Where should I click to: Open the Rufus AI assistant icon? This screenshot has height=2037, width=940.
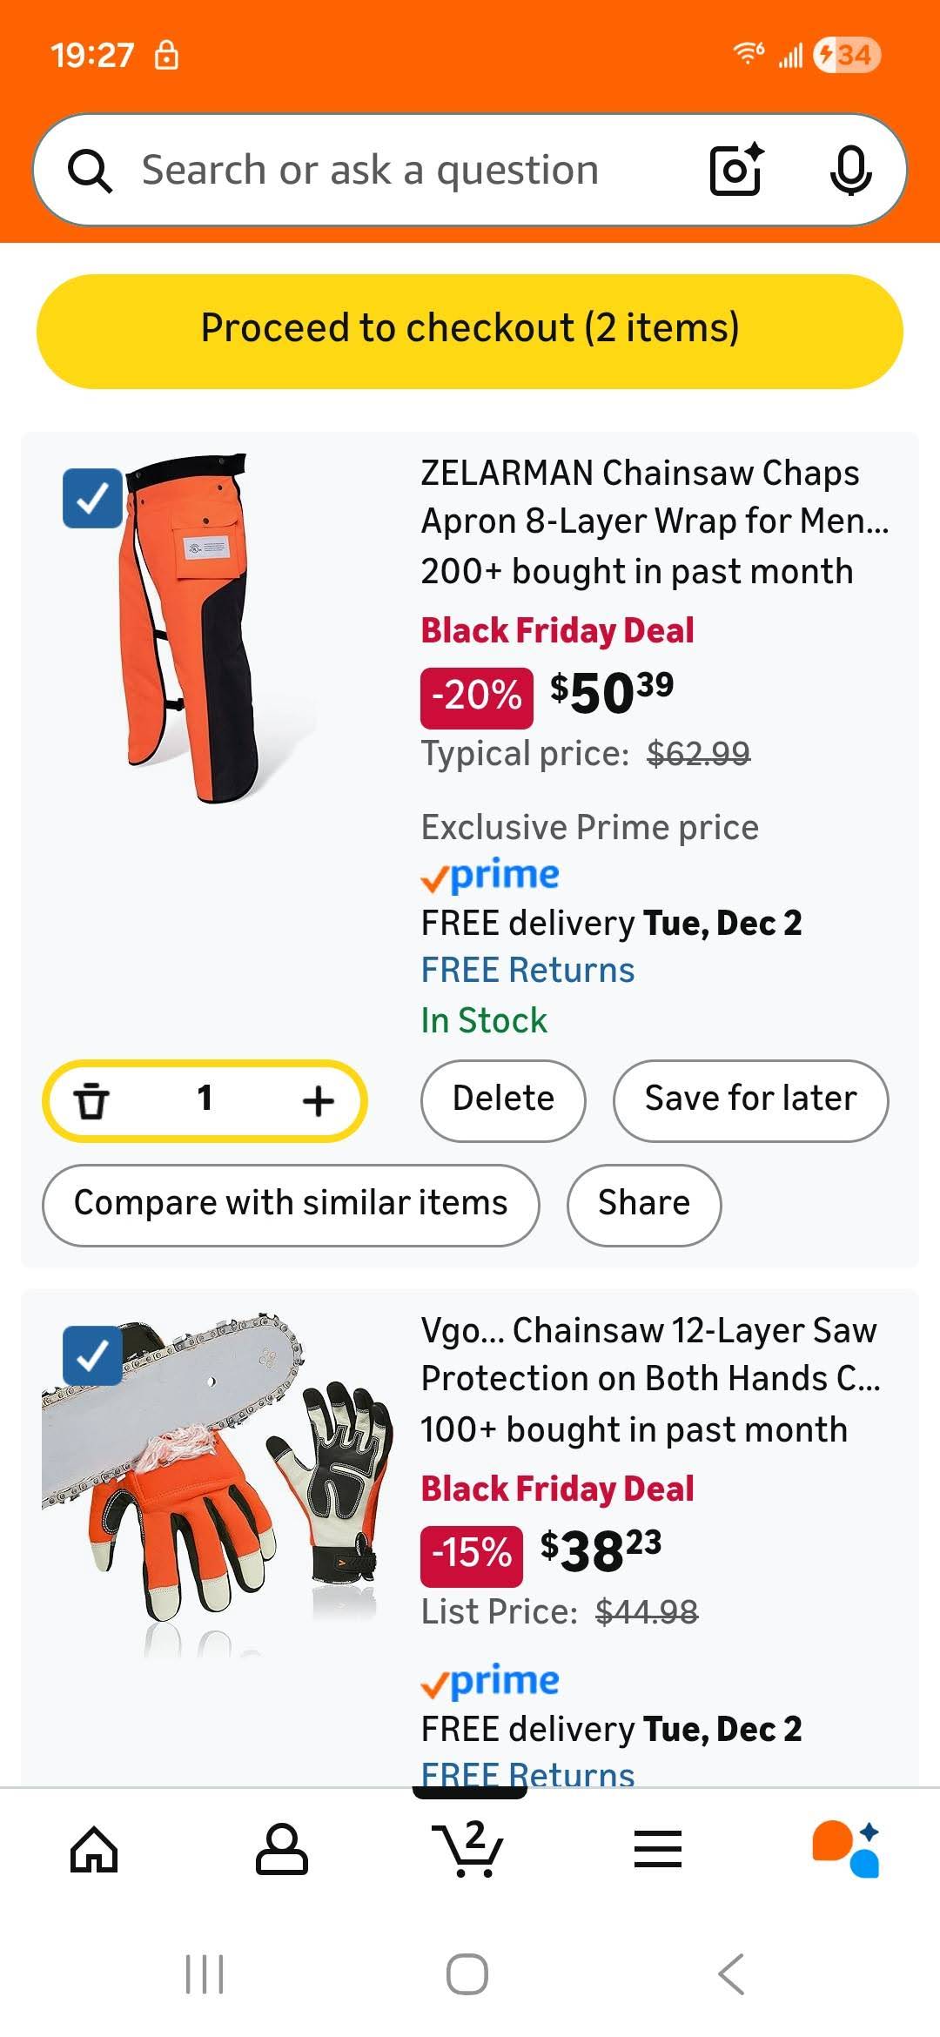point(846,1849)
